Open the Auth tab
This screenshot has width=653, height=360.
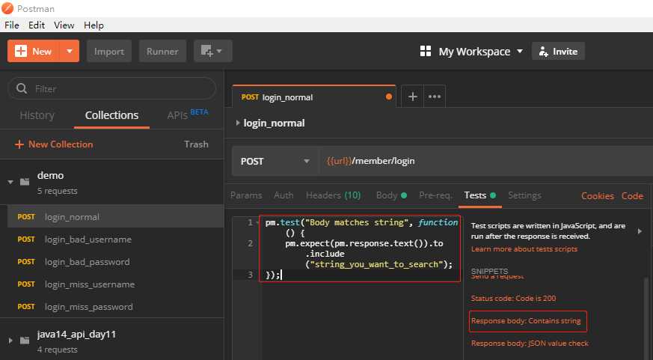tap(283, 195)
